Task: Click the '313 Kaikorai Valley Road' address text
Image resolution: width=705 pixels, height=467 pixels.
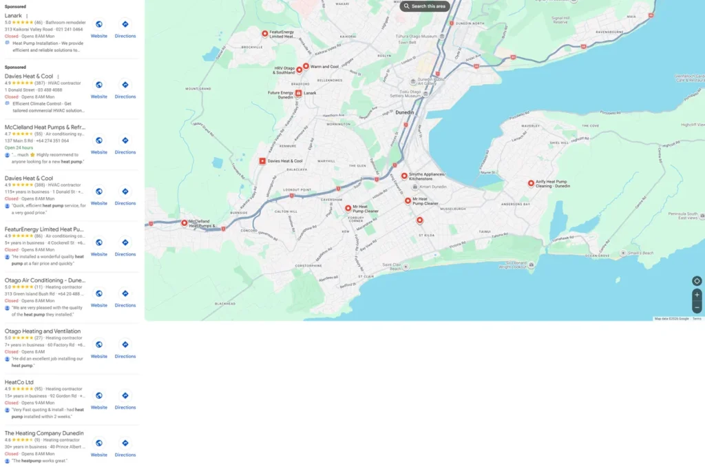Action: point(29,29)
